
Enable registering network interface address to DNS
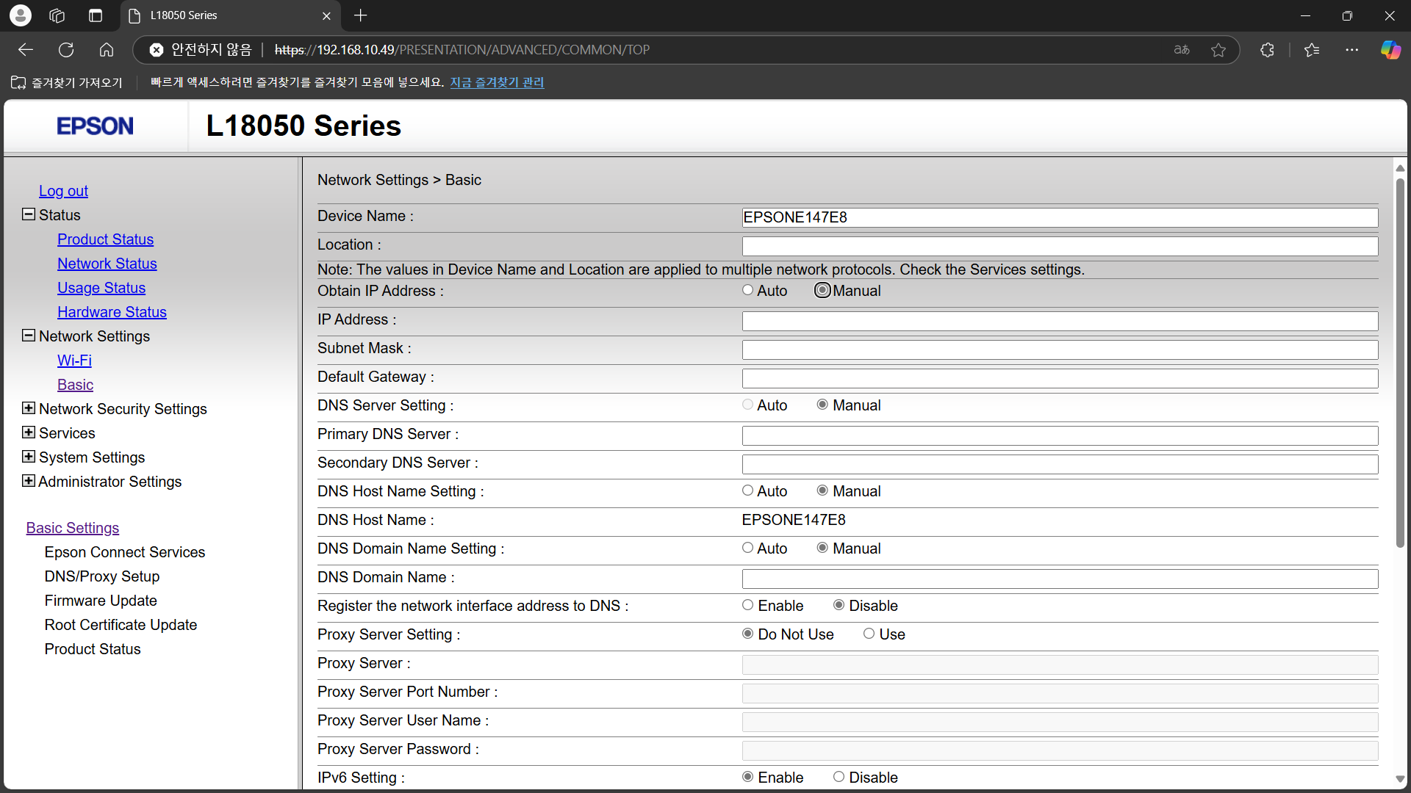747,605
